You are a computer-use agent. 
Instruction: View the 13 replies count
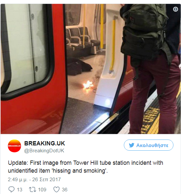pyautogui.click(x=20, y=189)
